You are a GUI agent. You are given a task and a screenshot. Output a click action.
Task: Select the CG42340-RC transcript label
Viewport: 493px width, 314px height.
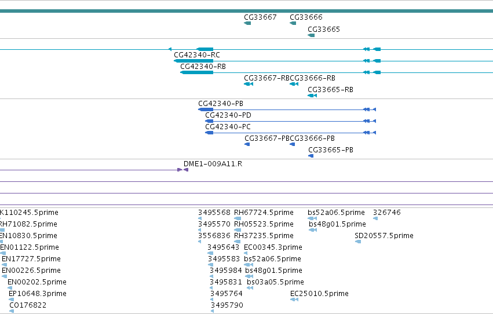(x=197, y=55)
